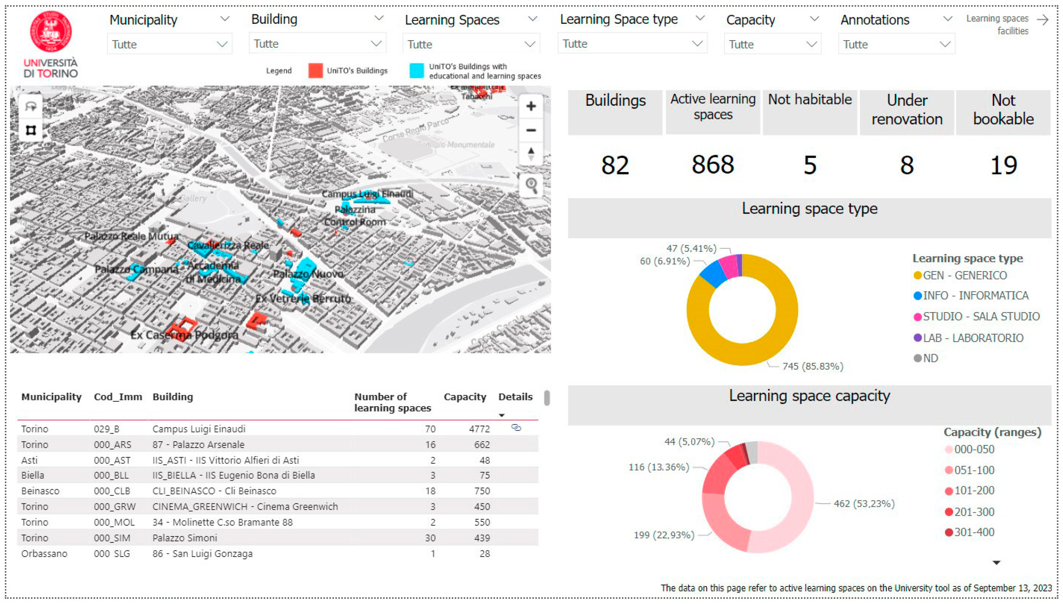Click the buildings table vertical scrollbar
Viewport: 1063px width, 604px height.
tap(547, 398)
